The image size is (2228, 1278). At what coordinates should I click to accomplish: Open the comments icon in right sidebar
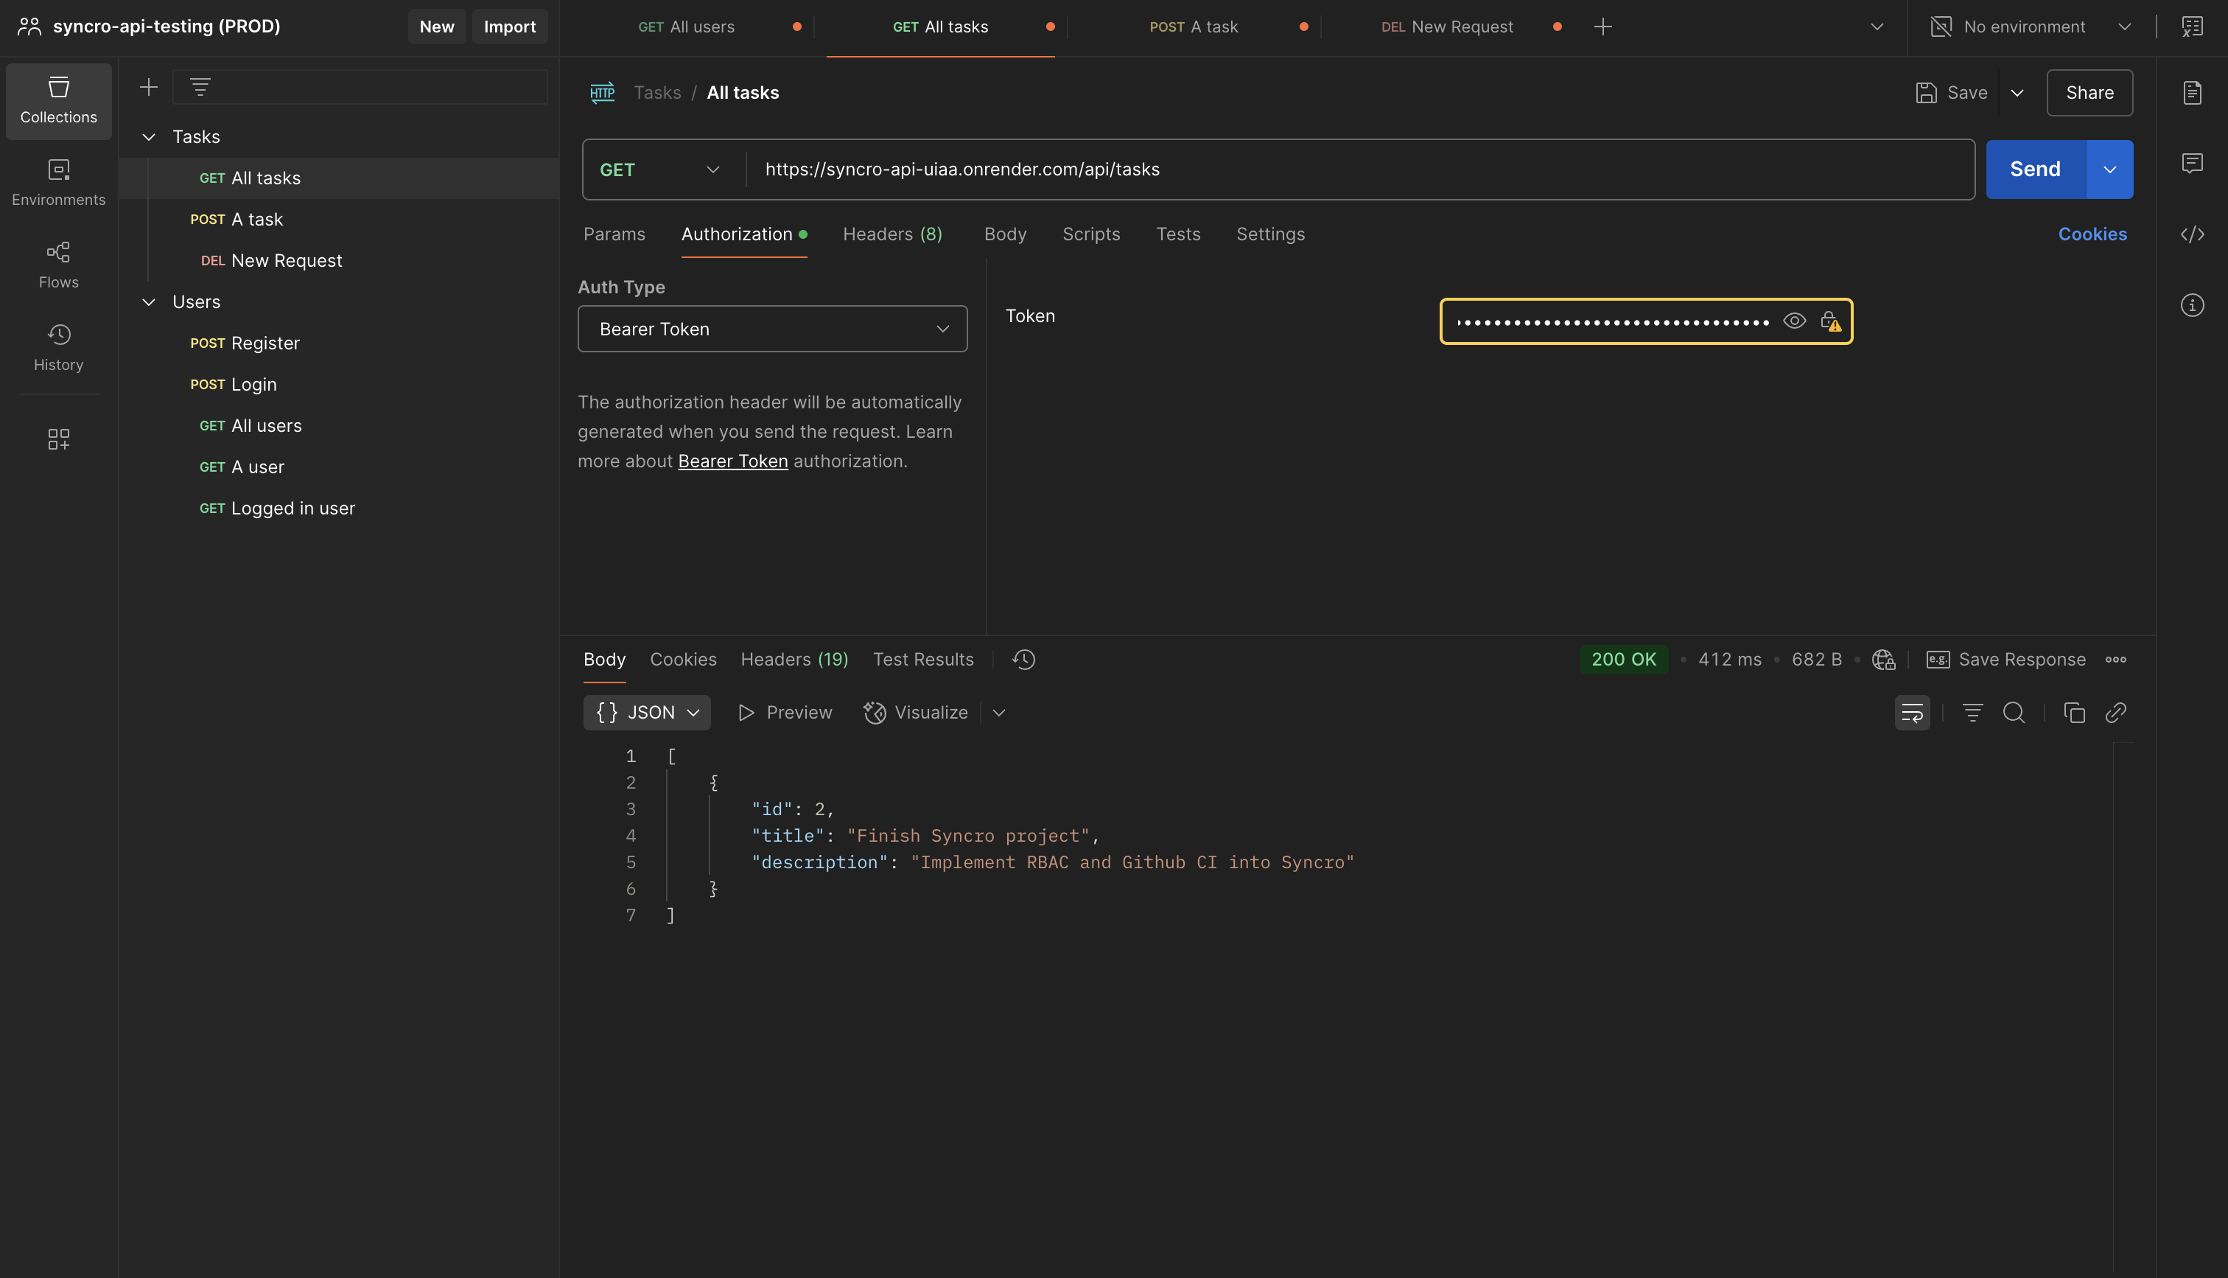coord(2192,164)
